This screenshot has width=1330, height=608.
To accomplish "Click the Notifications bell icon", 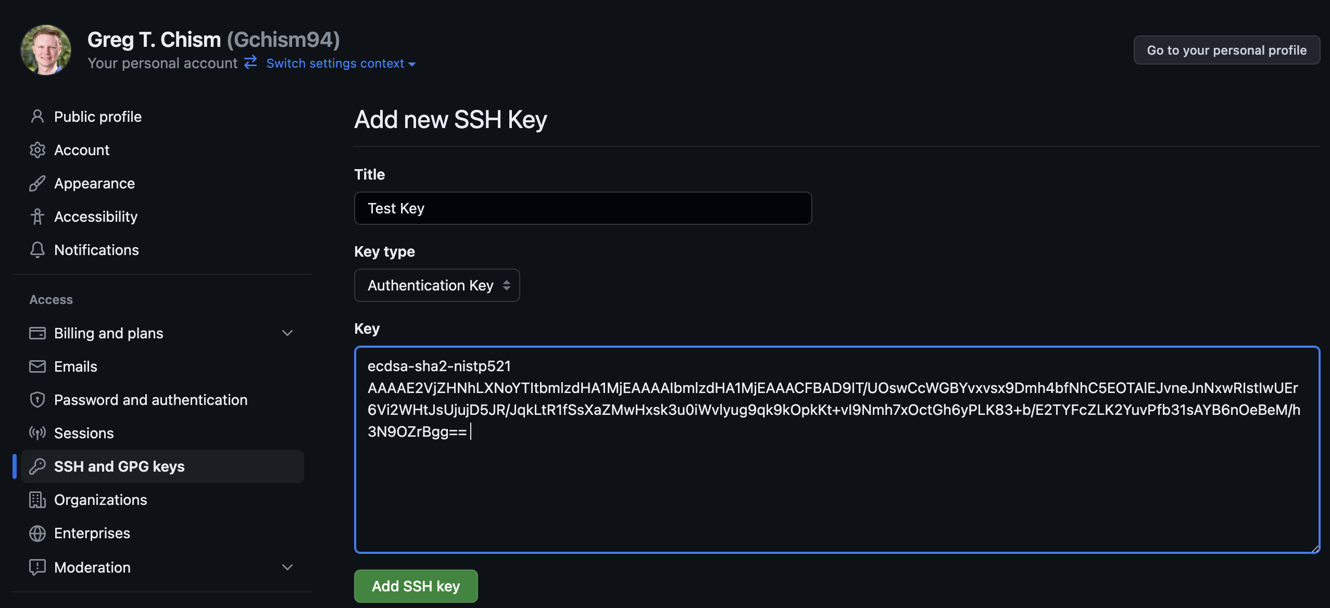I will point(37,250).
